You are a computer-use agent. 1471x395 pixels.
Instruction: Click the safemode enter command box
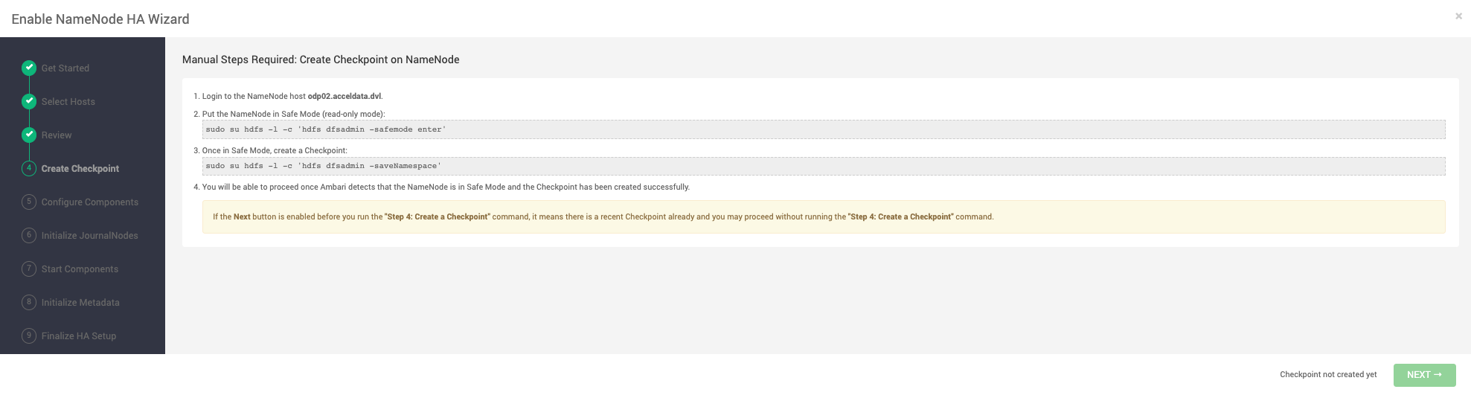pyautogui.click(x=824, y=129)
